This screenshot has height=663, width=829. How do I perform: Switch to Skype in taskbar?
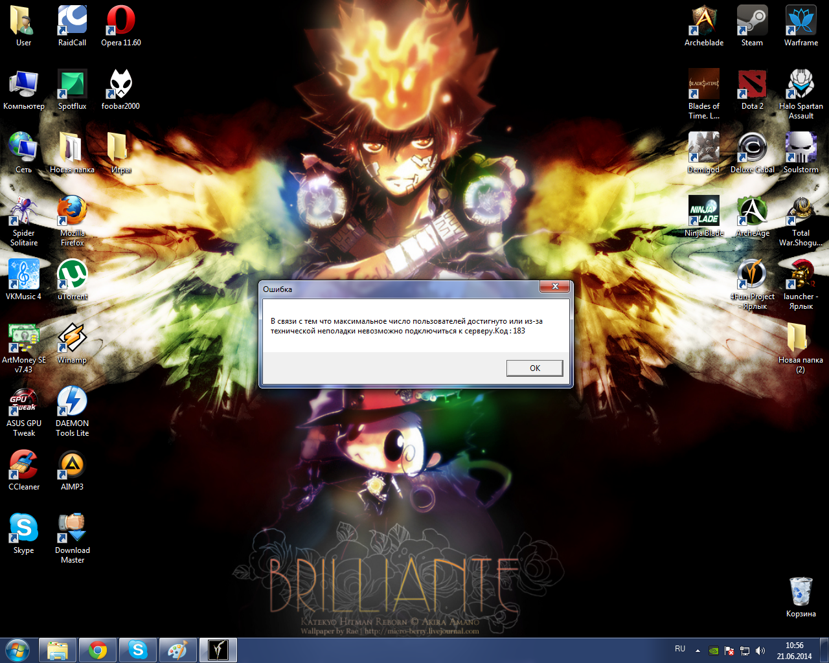[138, 650]
